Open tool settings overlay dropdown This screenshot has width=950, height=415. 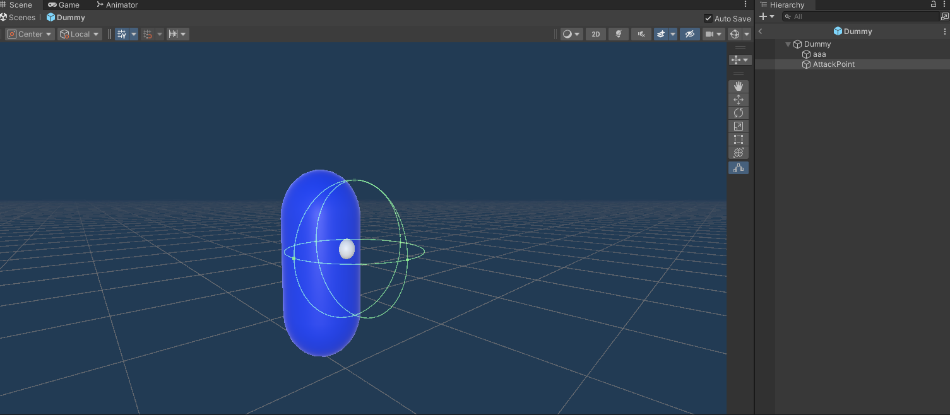click(740, 60)
